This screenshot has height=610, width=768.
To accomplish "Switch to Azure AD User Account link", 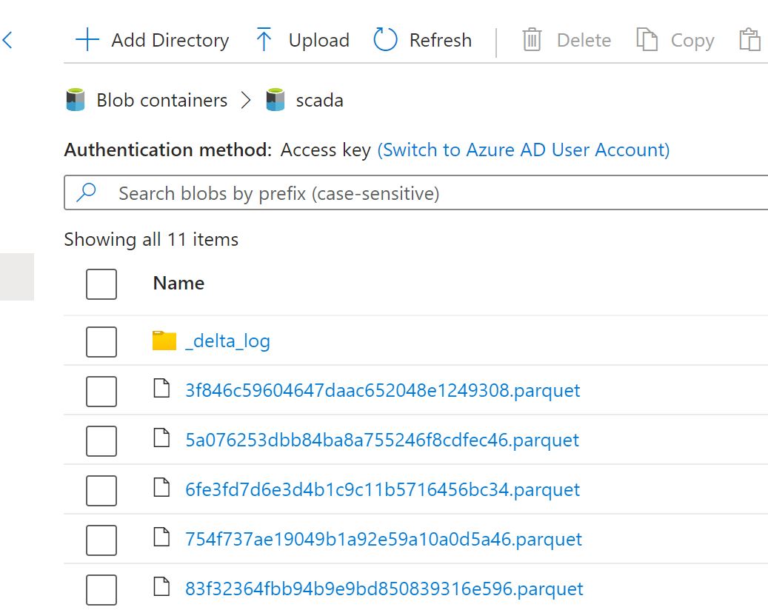I will click(523, 150).
